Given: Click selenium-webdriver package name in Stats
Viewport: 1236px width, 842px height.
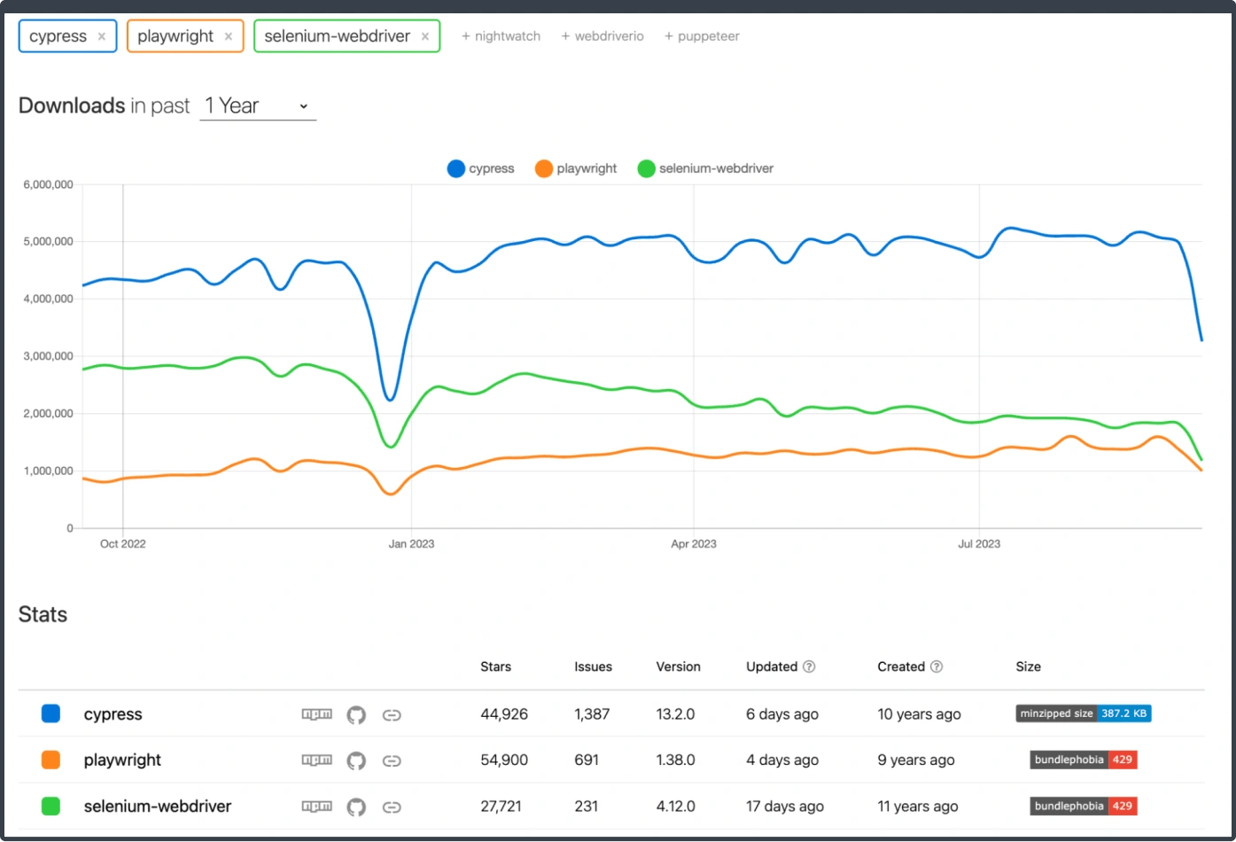Looking at the screenshot, I should [x=158, y=807].
